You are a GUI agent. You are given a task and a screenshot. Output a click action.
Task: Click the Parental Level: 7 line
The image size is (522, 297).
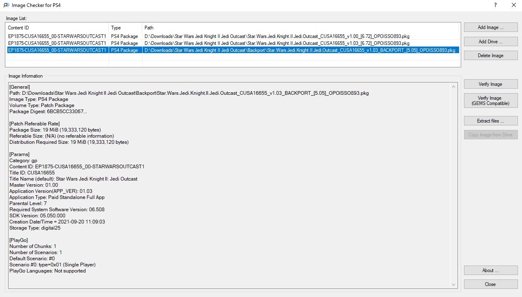[28, 203]
